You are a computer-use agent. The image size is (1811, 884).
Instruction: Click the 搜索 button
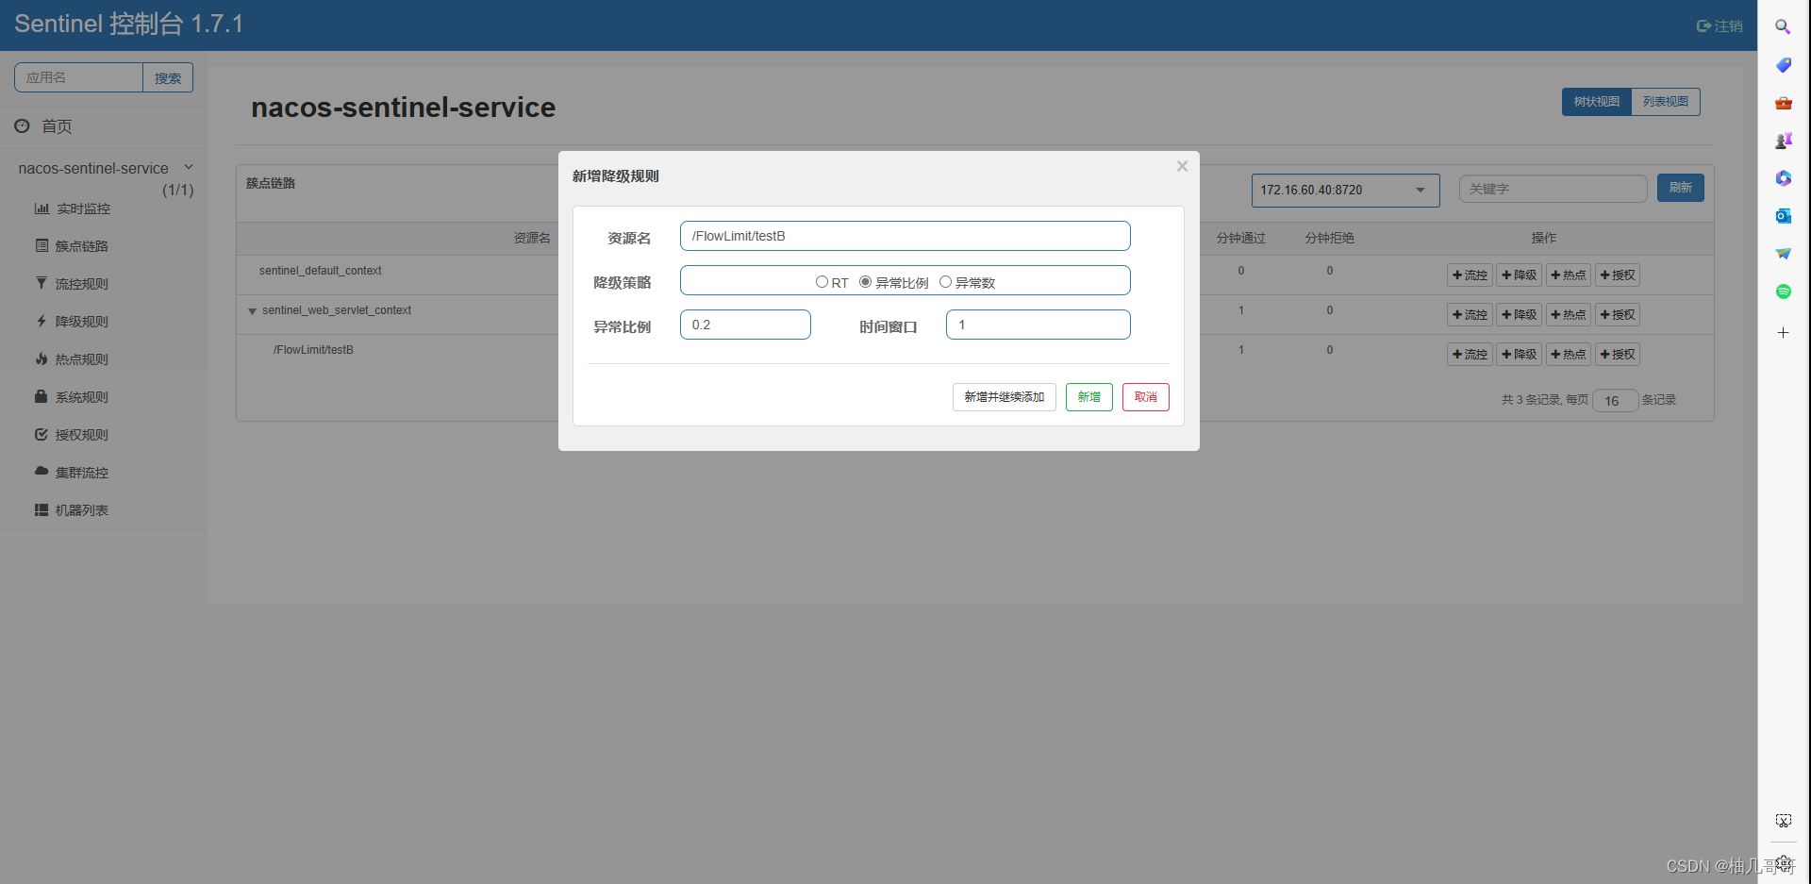coord(168,77)
